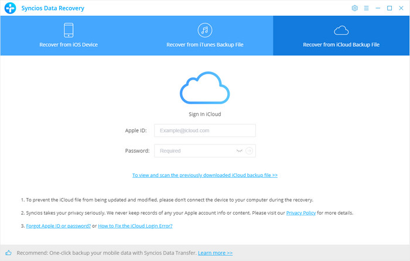The height and width of the screenshot is (261, 410).
Task: Click the sign-in arrow button
Action: tap(249, 151)
